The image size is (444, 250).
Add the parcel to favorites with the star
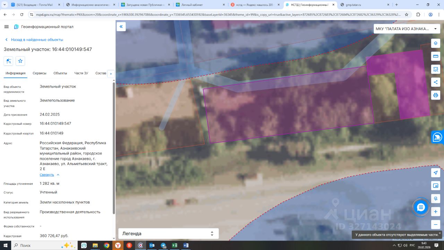pyautogui.click(x=20, y=61)
